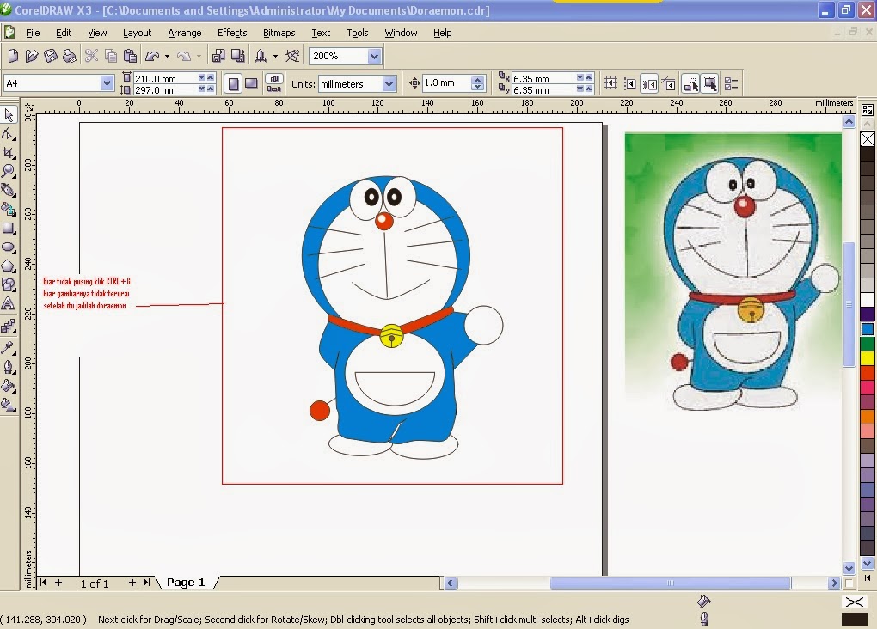877x629 pixels.
Task: Open the File menu
Action: 33,33
